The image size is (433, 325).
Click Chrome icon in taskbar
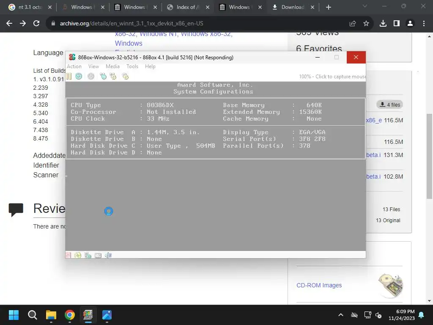pyautogui.click(x=70, y=315)
